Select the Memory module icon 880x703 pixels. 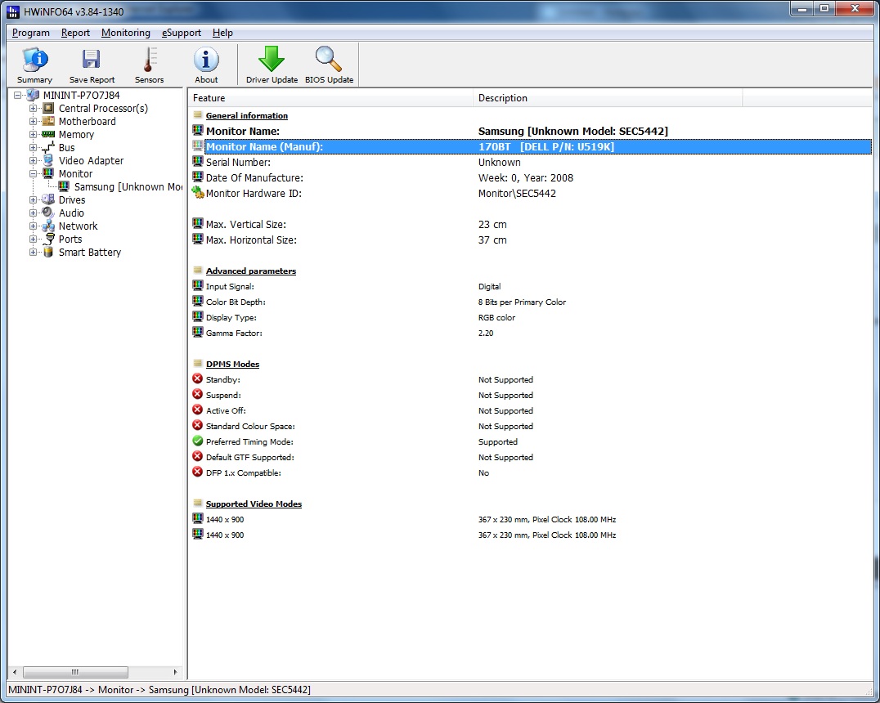[x=49, y=135]
